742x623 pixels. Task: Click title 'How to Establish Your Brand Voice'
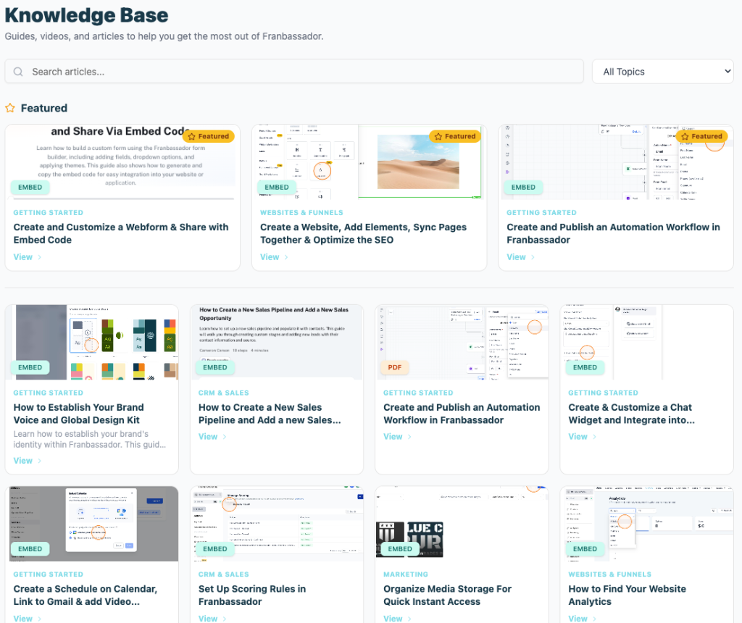pos(78,414)
